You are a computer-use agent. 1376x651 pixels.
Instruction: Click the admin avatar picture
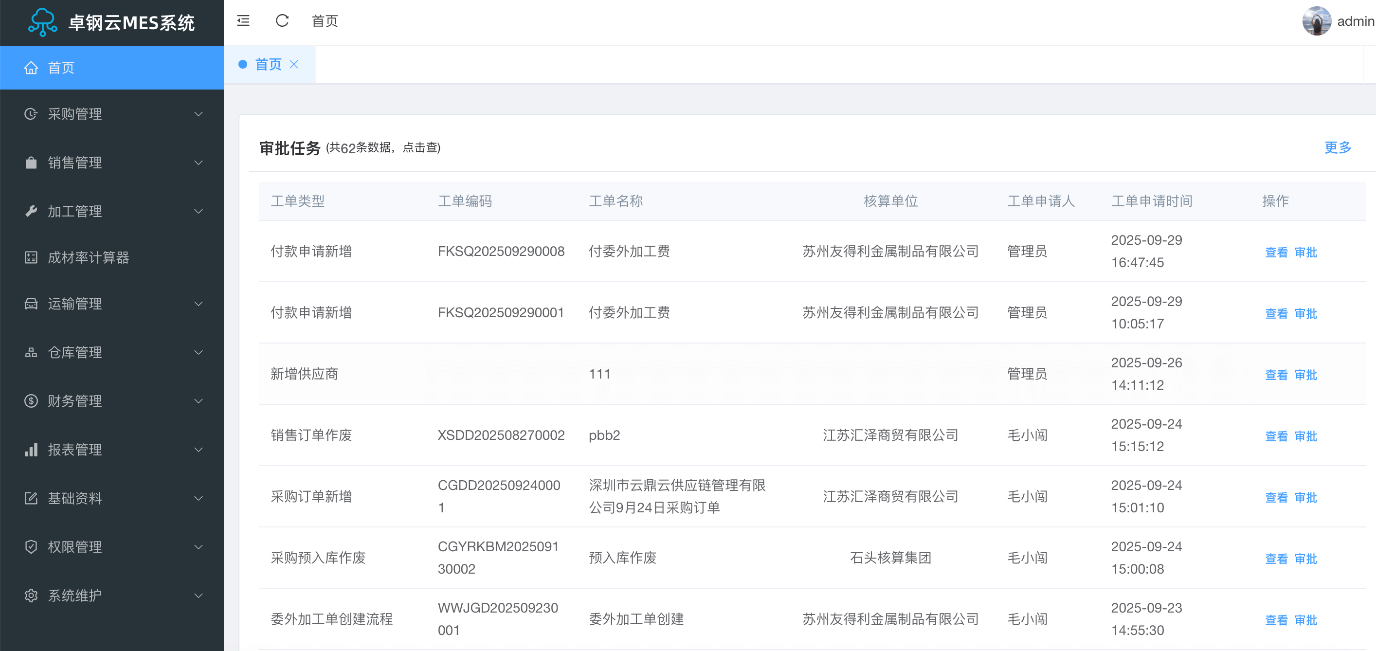(x=1316, y=21)
